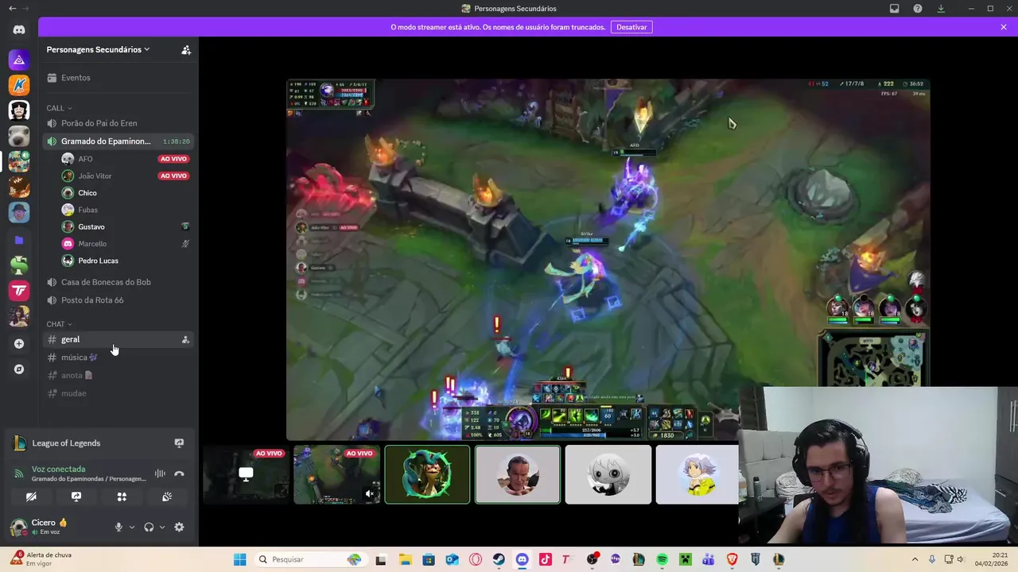Join Porão do Pai do Eren voice channel
Image resolution: width=1018 pixels, height=572 pixels.
pos(119,123)
